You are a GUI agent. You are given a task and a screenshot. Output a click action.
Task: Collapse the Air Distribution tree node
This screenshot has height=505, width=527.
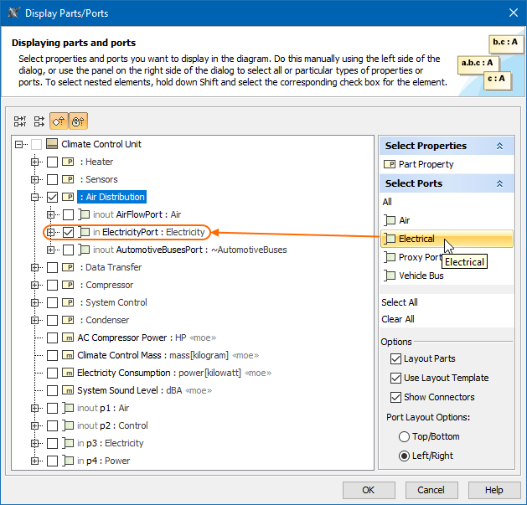(x=35, y=197)
